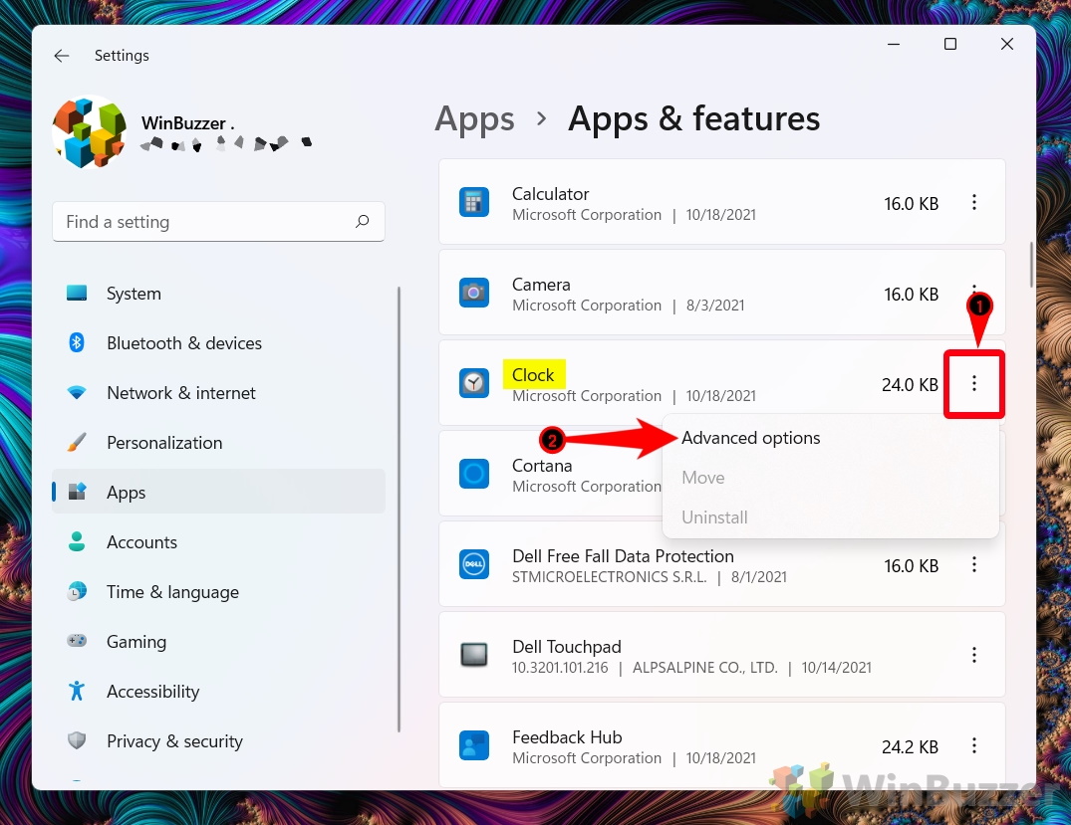Click the Dell Touchpad app icon

[474, 655]
